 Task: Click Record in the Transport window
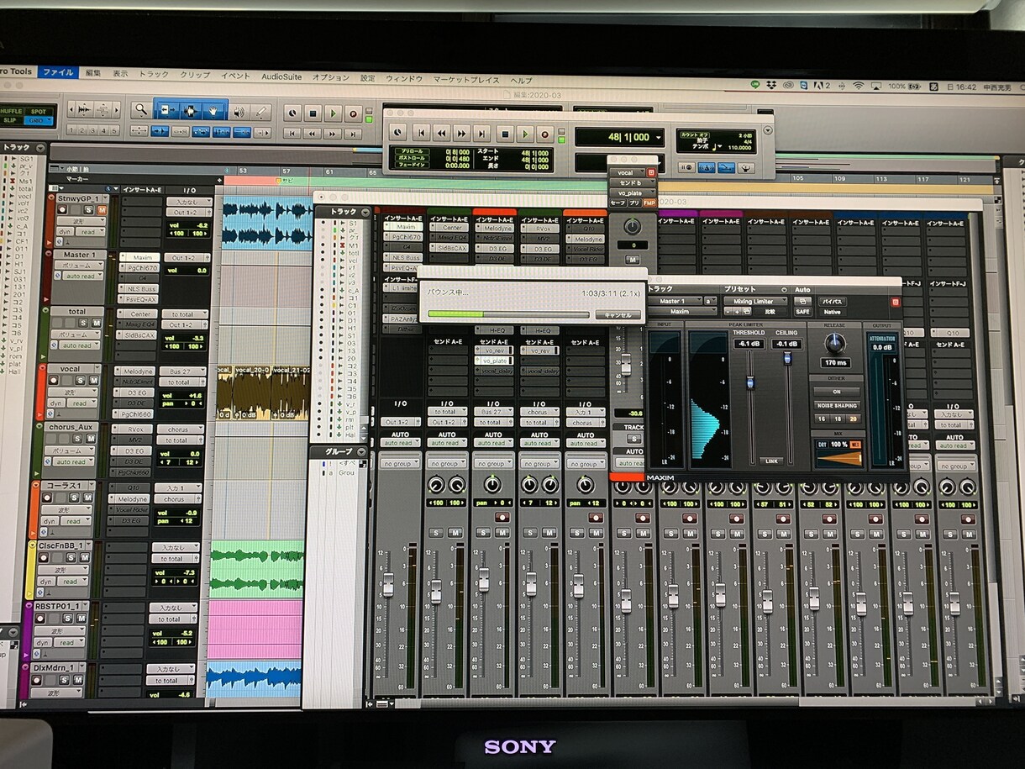pyautogui.click(x=544, y=133)
